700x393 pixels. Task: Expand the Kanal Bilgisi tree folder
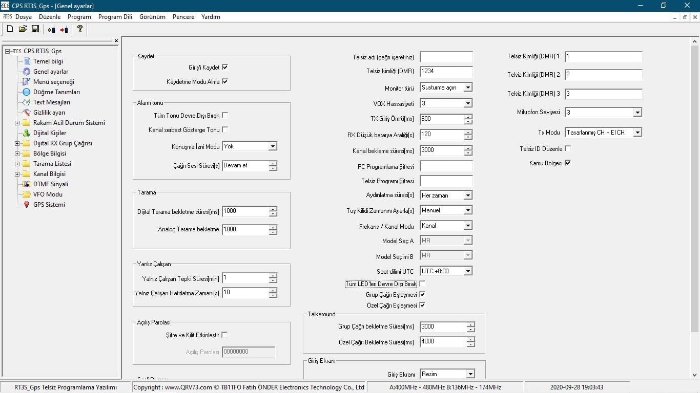tap(17, 174)
